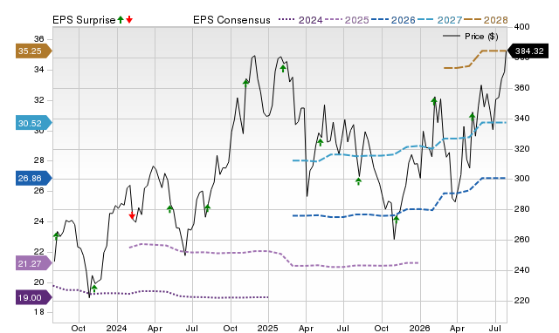Click the 400 price axis label
The height and width of the screenshot is (333, 559).
[x=522, y=27]
